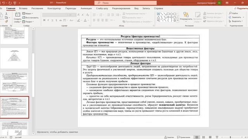The width and height of the screenshot is (248, 139).
Task: Open change case Aa dropdown
Action: click(x=71, y=20)
